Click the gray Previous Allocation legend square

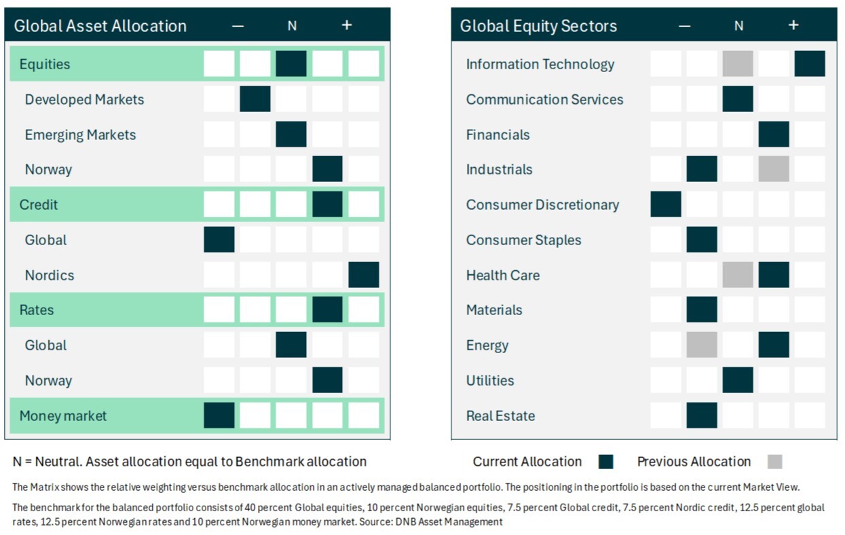[775, 462]
